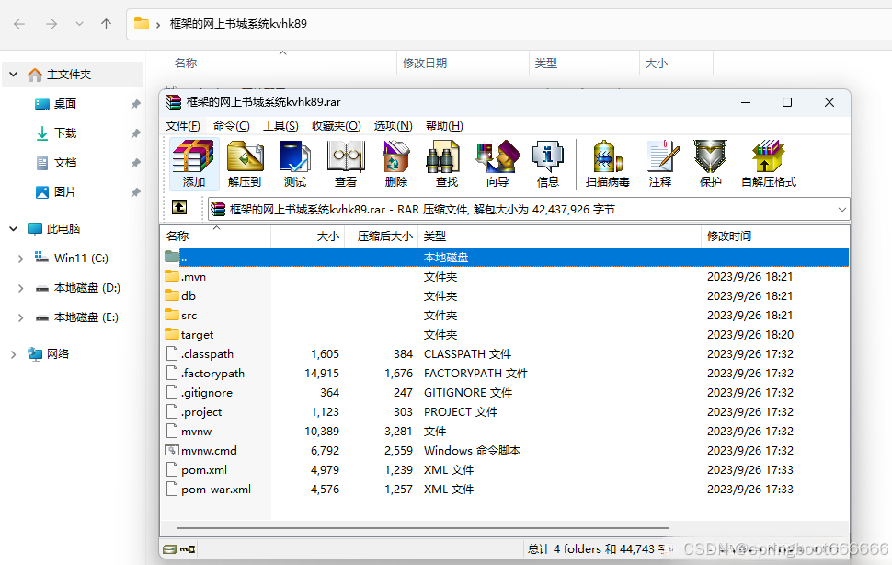Click the Add (添加) toolbar icon
The width and height of the screenshot is (892, 565).
click(193, 164)
